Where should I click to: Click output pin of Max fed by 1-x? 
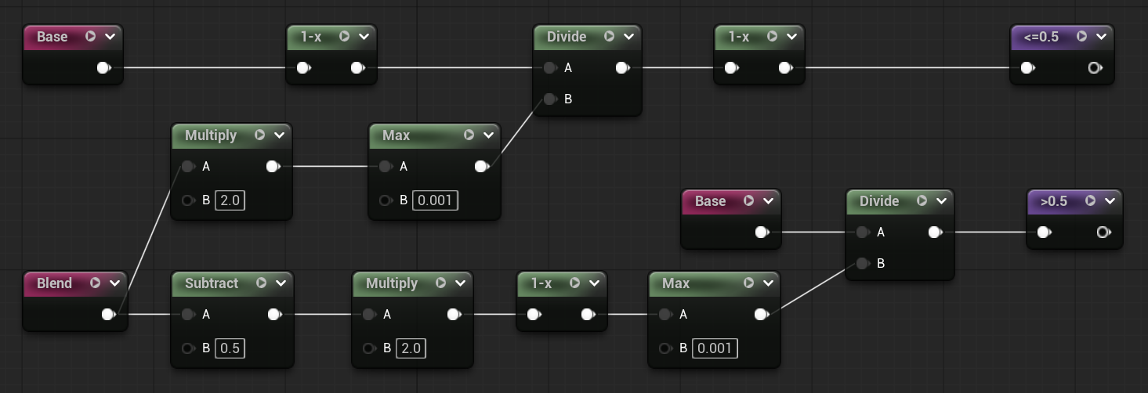coord(762,315)
